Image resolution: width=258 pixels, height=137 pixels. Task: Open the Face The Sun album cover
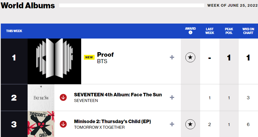(41, 98)
